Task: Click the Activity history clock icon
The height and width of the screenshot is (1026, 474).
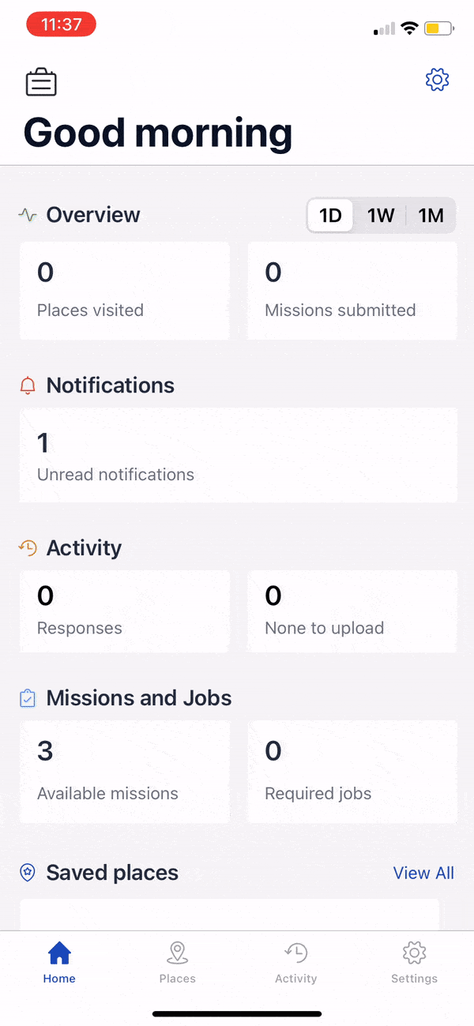Action: tap(26, 547)
